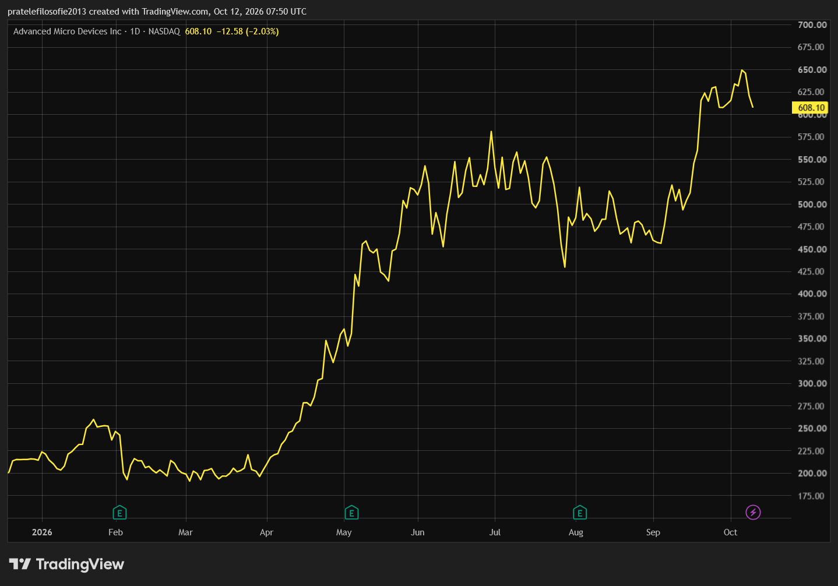Open the August earnings marker
This screenshot has height=586, width=838.
click(x=580, y=513)
